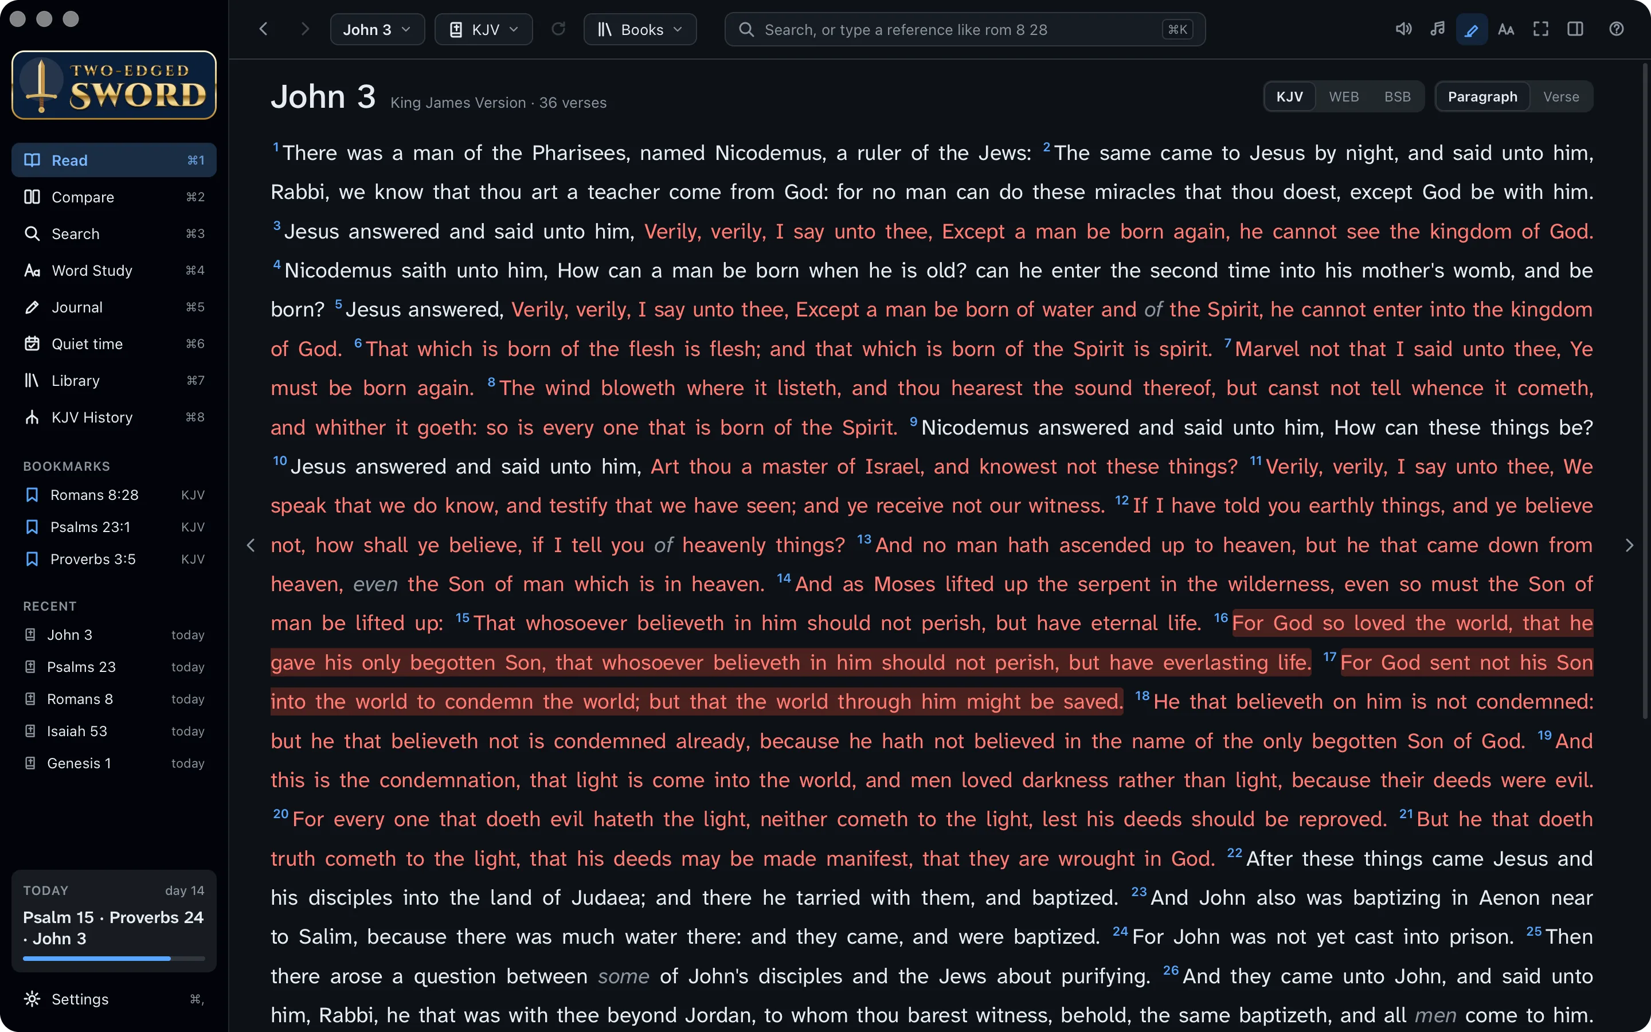Go to the Journal section
The image size is (1651, 1032).
(114, 307)
